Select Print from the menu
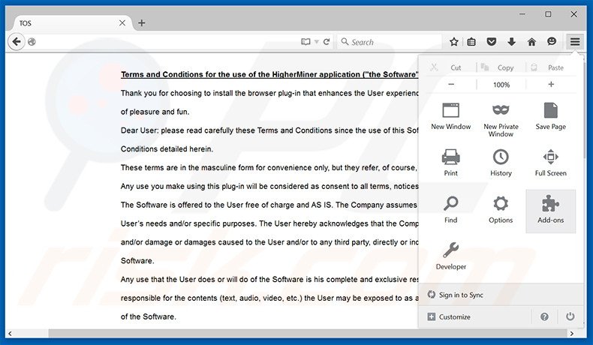This screenshot has width=593, height=345. 451,163
